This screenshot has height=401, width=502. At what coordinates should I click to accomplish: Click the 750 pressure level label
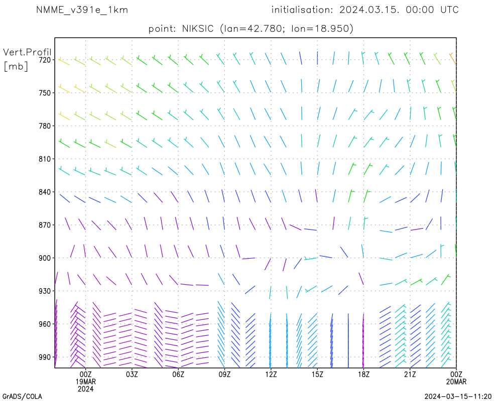[x=45, y=93]
